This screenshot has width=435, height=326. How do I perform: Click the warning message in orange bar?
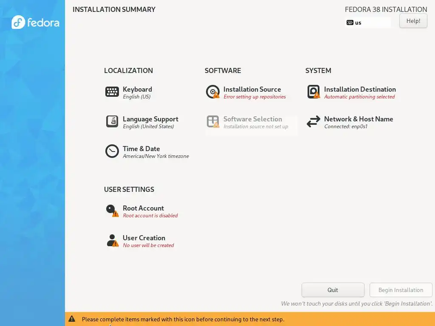pyautogui.click(x=183, y=319)
